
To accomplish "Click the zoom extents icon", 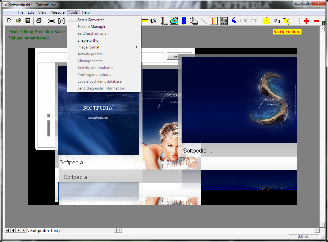I will point(51,21).
